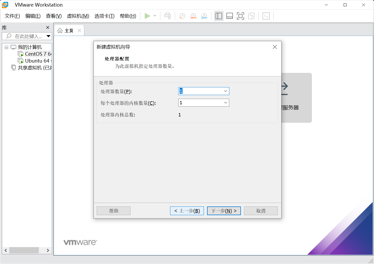Close the 新建虚拟机向导 dialog
The width and height of the screenshot is (374, 264).
tap(275, 47)
